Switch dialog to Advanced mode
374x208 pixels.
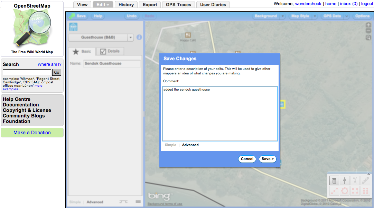(x=190, y=145)
